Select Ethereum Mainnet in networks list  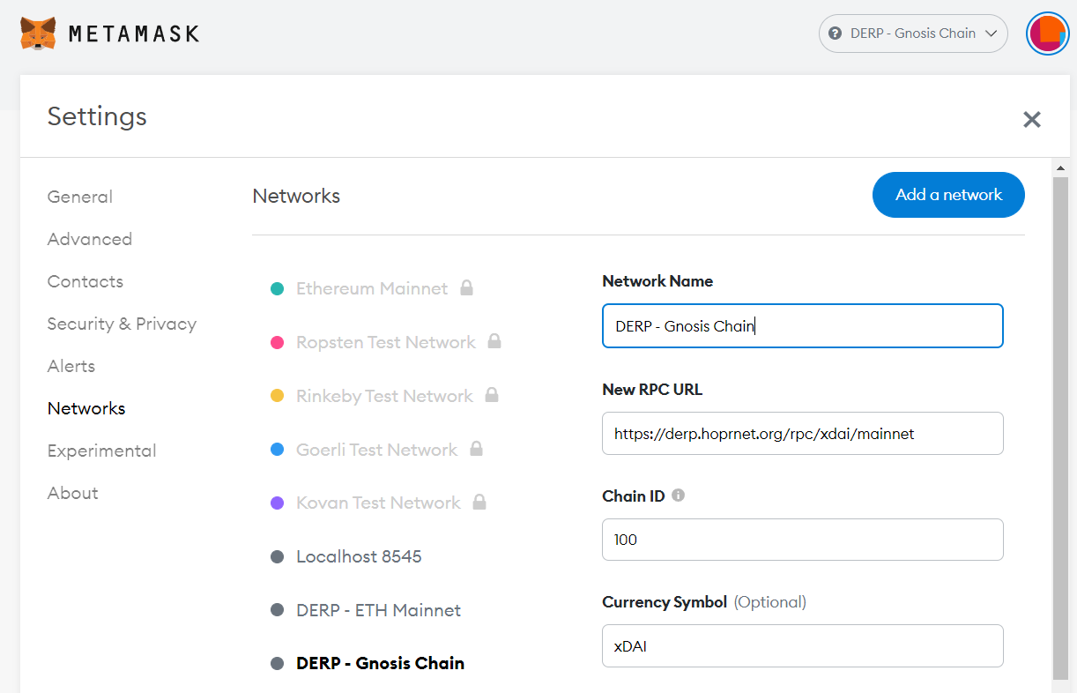pos(372,288)
